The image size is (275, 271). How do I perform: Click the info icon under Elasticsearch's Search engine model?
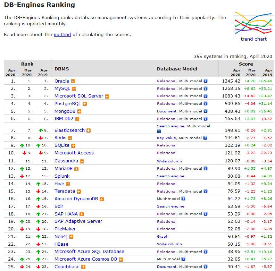point(159,131)
